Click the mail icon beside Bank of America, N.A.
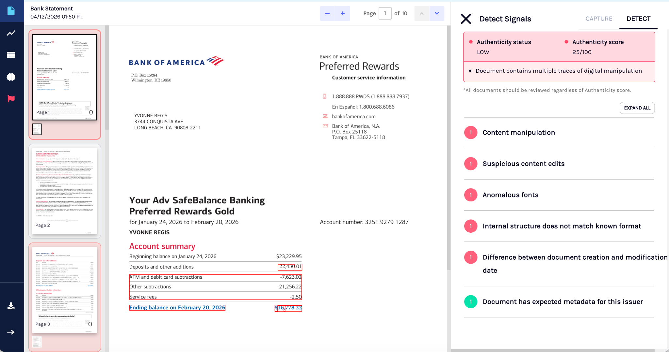This screenshot has width=669, height=352. [x=325, y=126]
